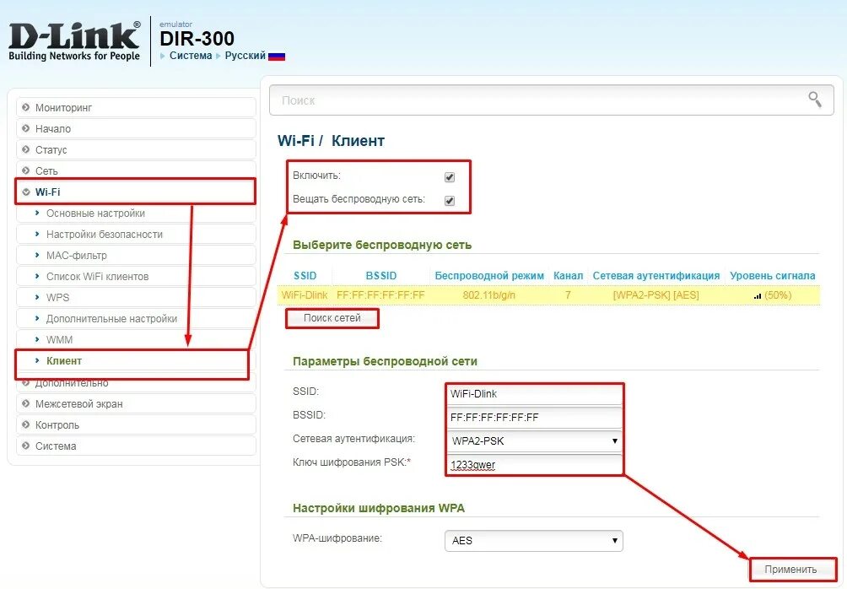Click the bullet icon beside Мониторинг

pyautogui.click(x=26, y=107)
